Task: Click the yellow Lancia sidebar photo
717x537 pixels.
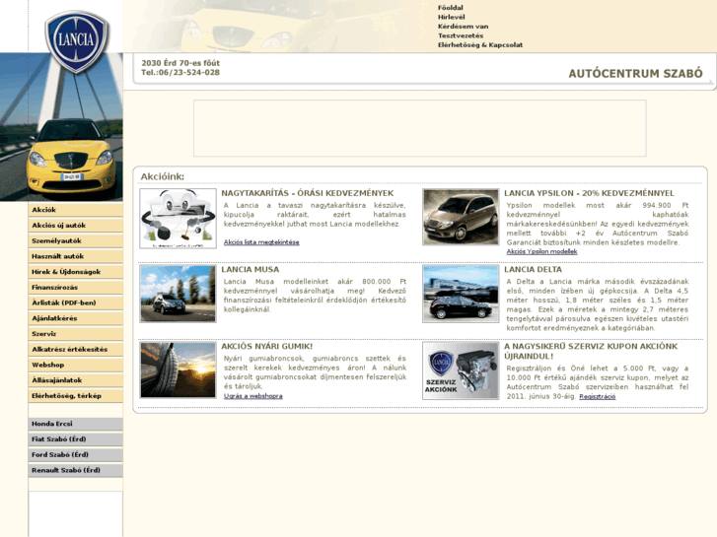Action: coord(61,137)
